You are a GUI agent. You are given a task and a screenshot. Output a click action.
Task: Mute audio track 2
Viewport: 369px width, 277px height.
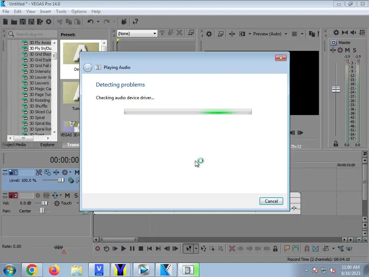coord(67,195)
